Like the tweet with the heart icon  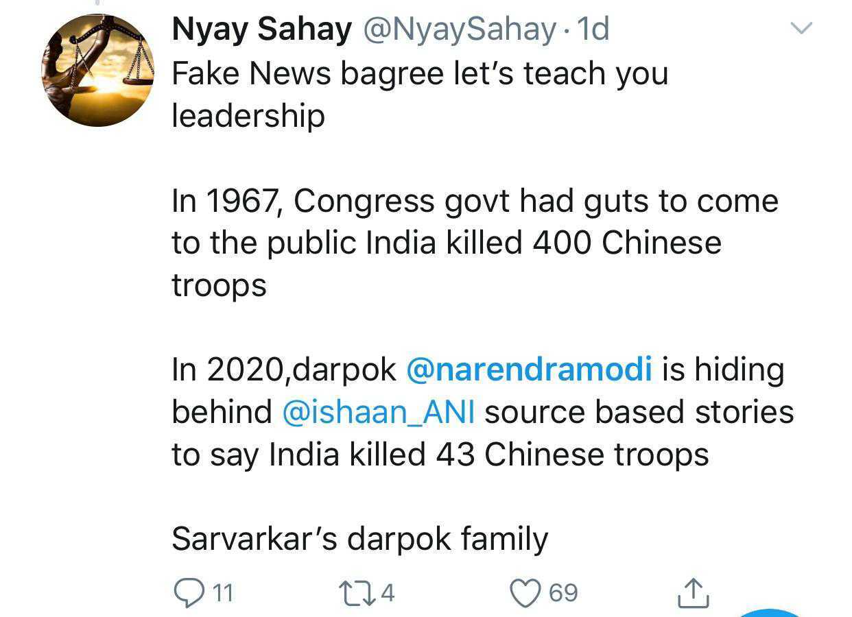point(526,592)
